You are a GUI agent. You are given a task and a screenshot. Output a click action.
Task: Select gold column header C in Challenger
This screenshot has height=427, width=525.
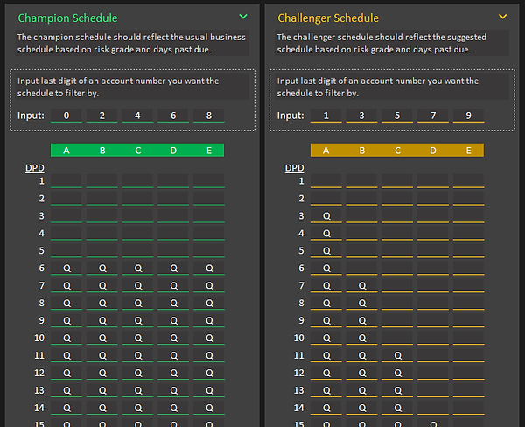point(397,150)
